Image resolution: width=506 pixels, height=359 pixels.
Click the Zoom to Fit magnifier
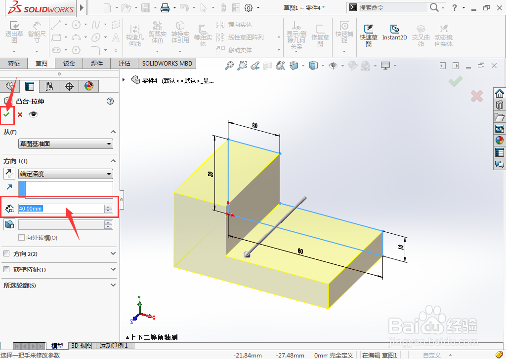(229, 66)
